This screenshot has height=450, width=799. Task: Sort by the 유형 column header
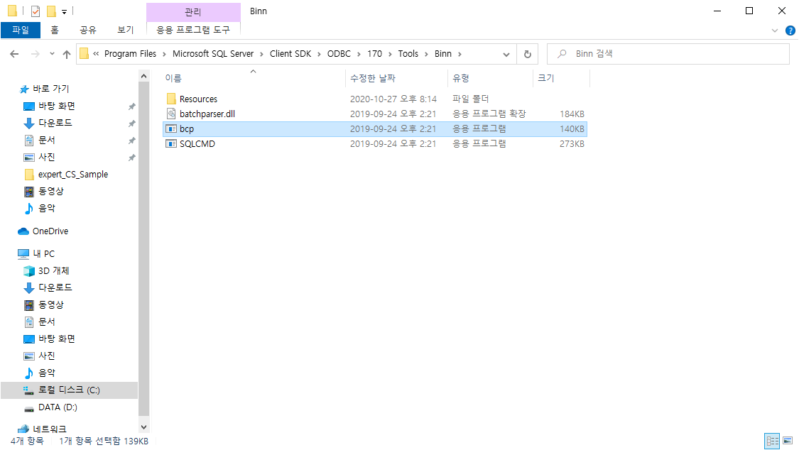click(461, 78)
